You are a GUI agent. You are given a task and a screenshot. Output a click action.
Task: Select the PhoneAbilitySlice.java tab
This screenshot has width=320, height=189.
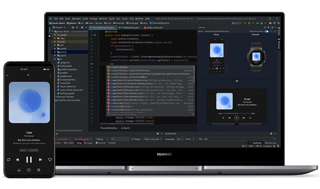pos(103,27)
